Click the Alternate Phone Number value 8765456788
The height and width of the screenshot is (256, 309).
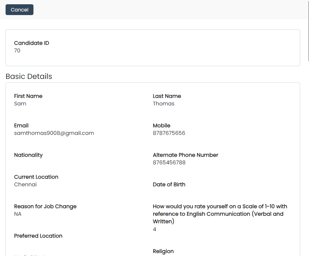[x=169, y=162]
